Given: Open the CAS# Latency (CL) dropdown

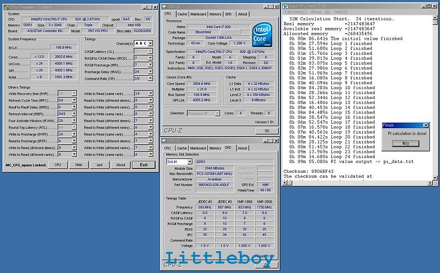Looking at the screenshot, I should (x=150, y=51).
